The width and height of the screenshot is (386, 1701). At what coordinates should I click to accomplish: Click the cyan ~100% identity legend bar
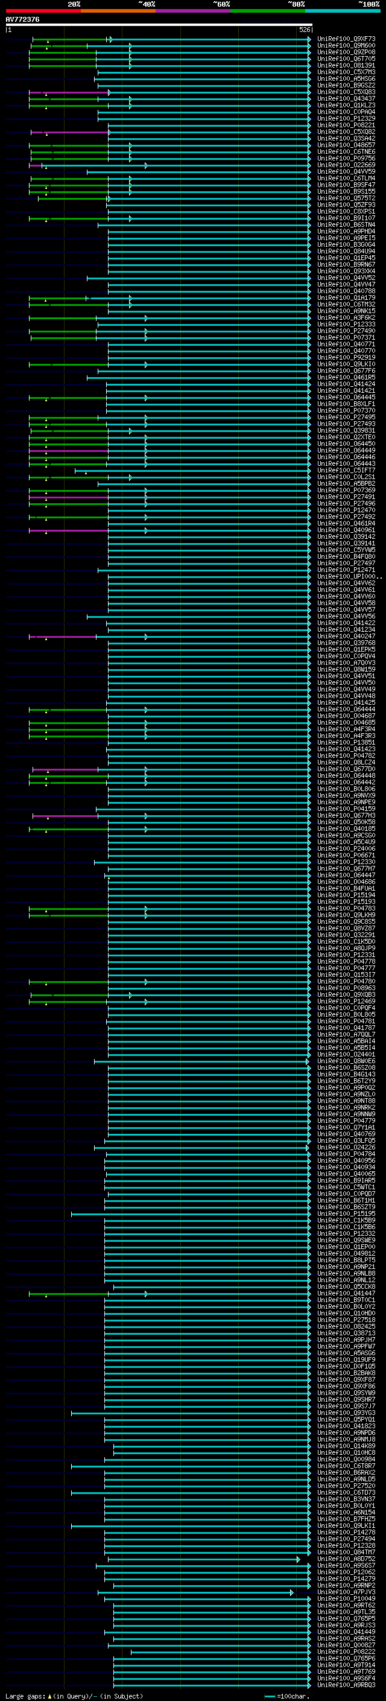(x=343, y=11)
